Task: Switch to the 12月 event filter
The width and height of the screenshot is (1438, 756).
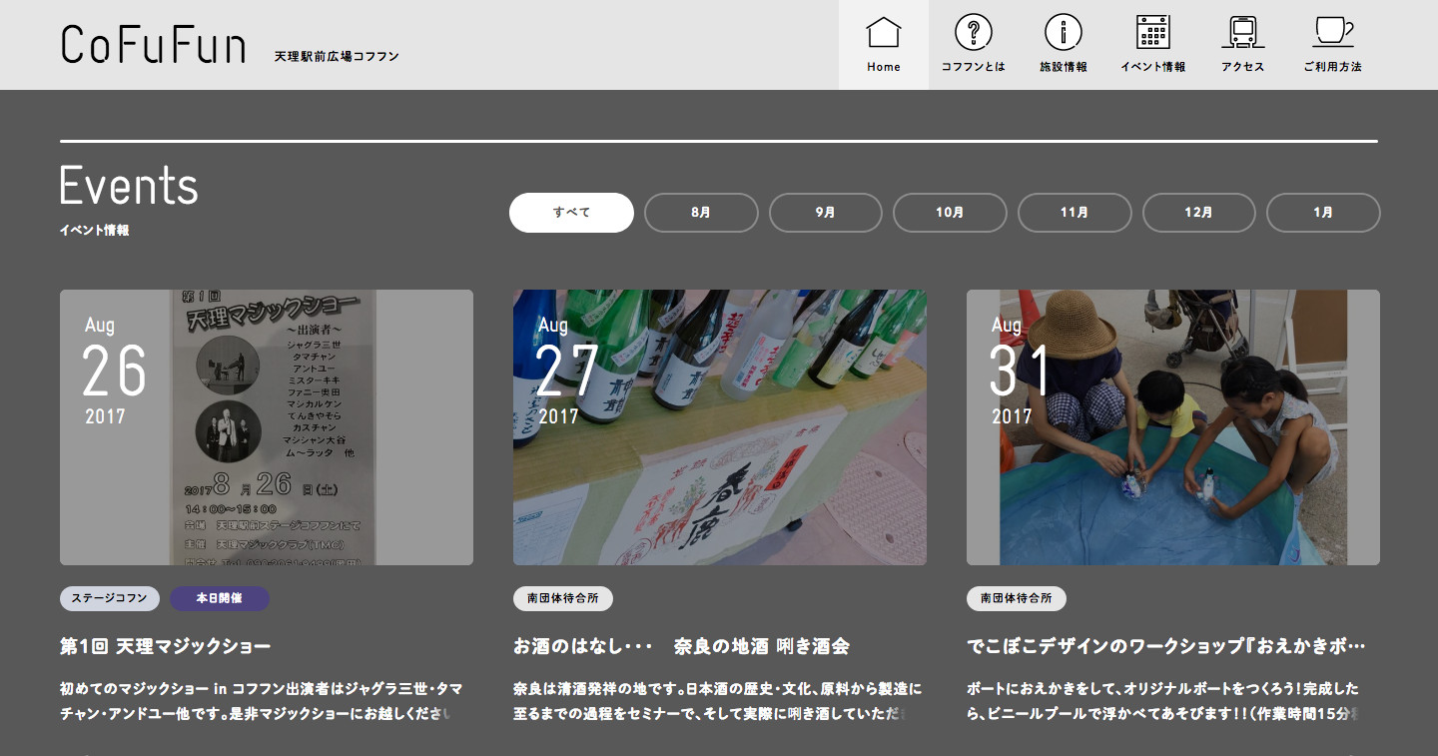Action: point(1198,213)
